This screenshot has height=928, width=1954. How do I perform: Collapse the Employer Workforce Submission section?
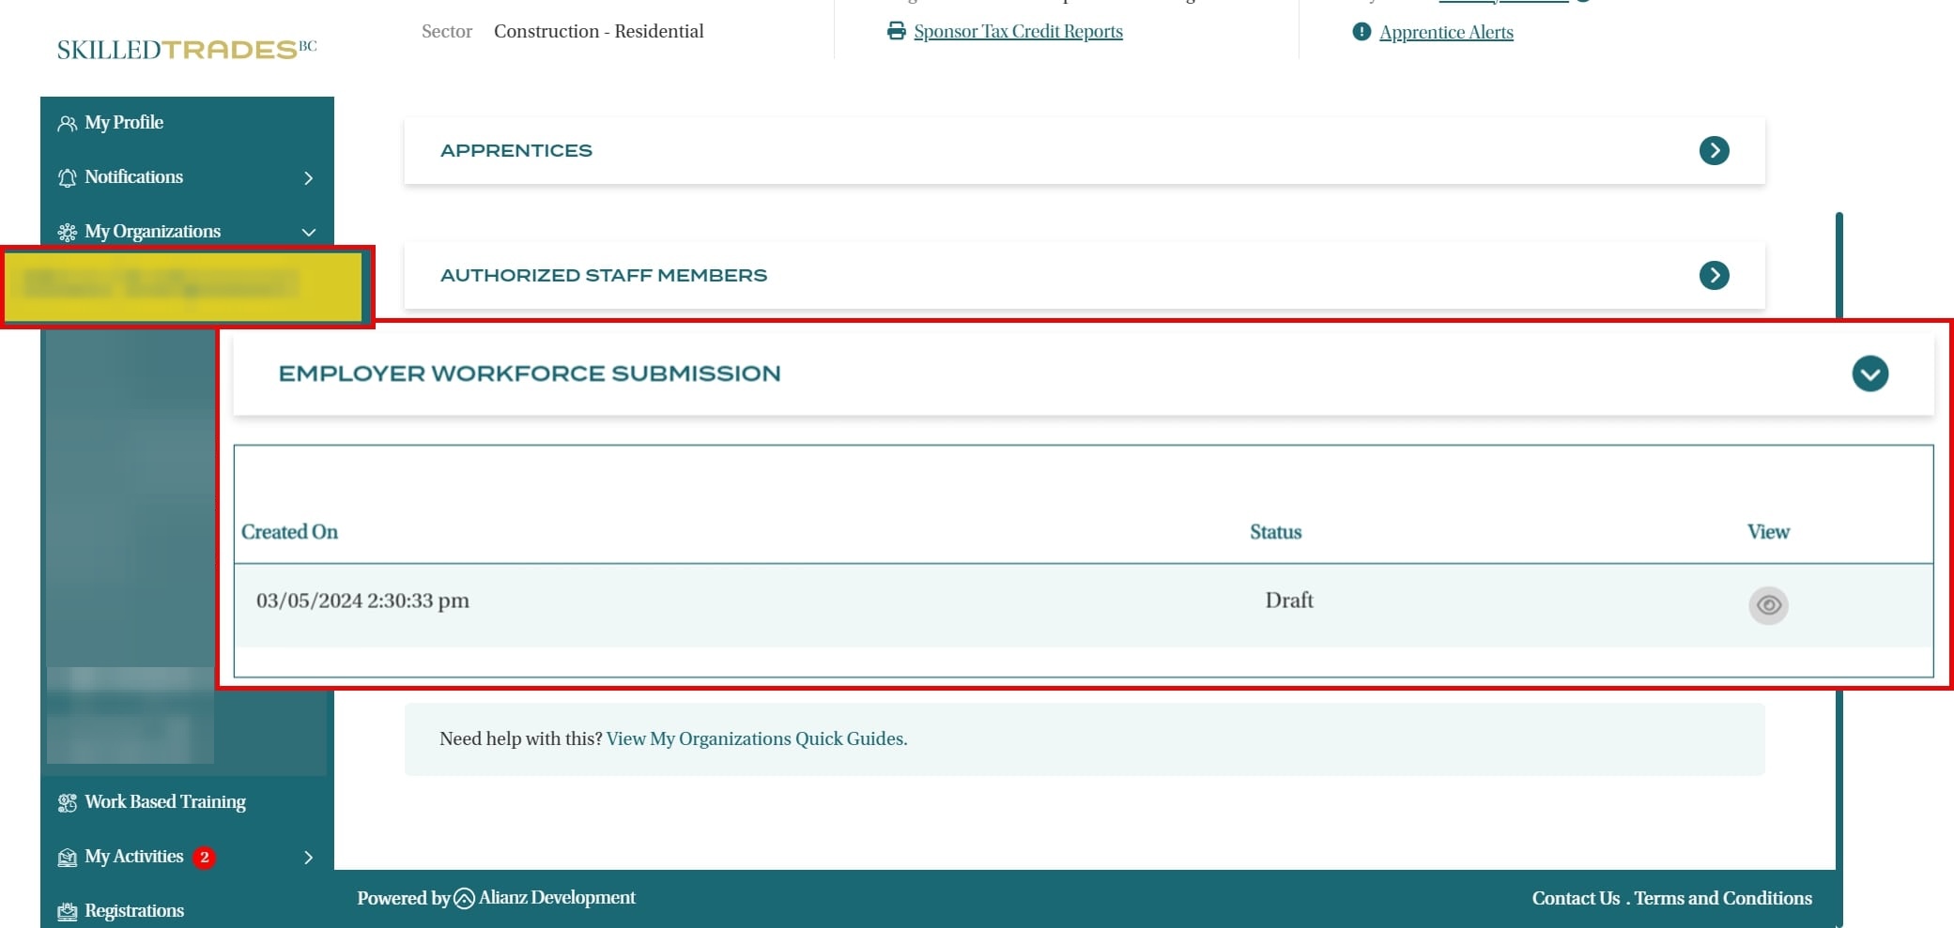[x=1869, y=373]
